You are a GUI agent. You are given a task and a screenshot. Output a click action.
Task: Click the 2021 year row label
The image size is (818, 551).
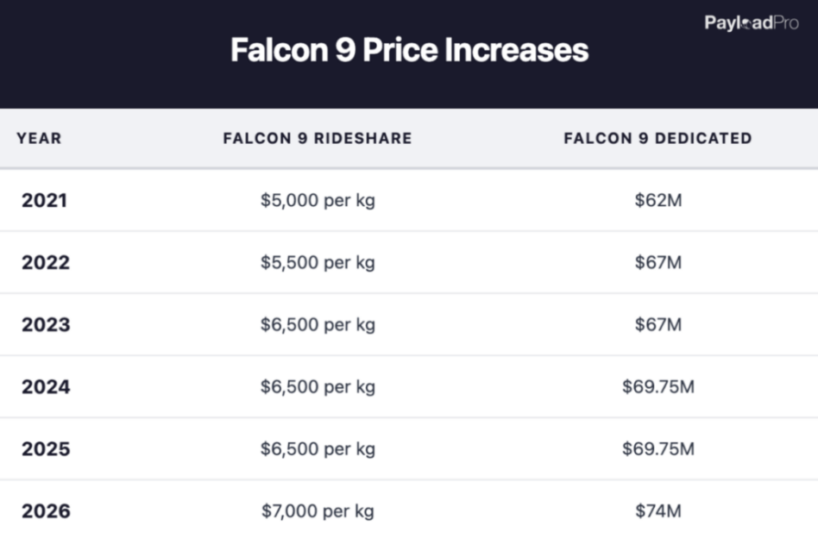click(x=44, y=201)
